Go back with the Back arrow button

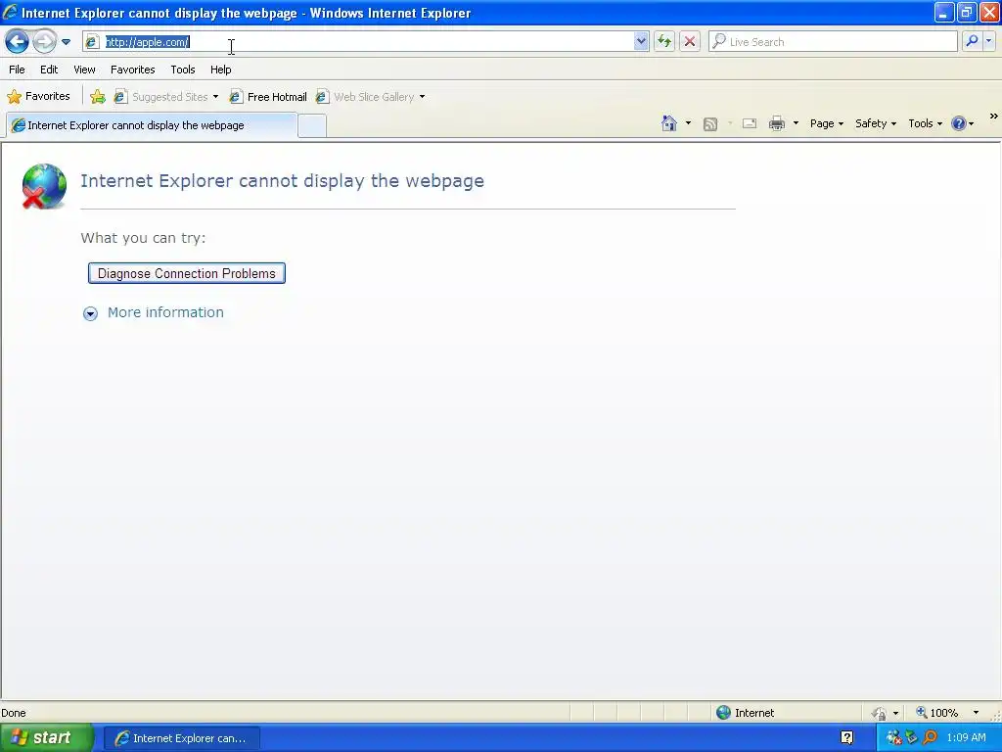18,42
